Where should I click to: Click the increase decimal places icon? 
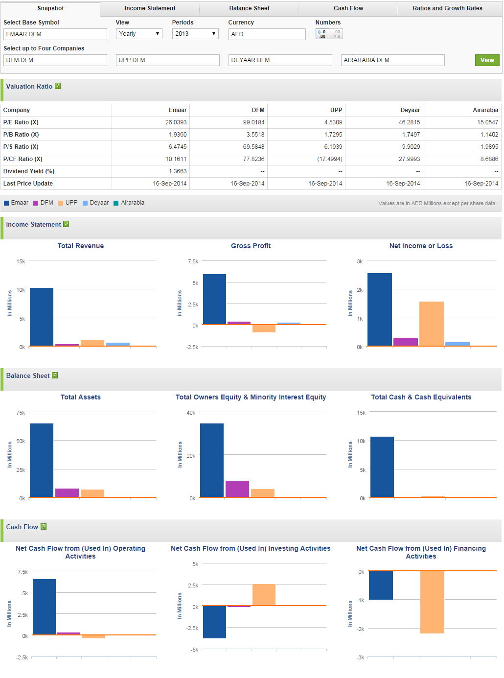tap(322, 34)
